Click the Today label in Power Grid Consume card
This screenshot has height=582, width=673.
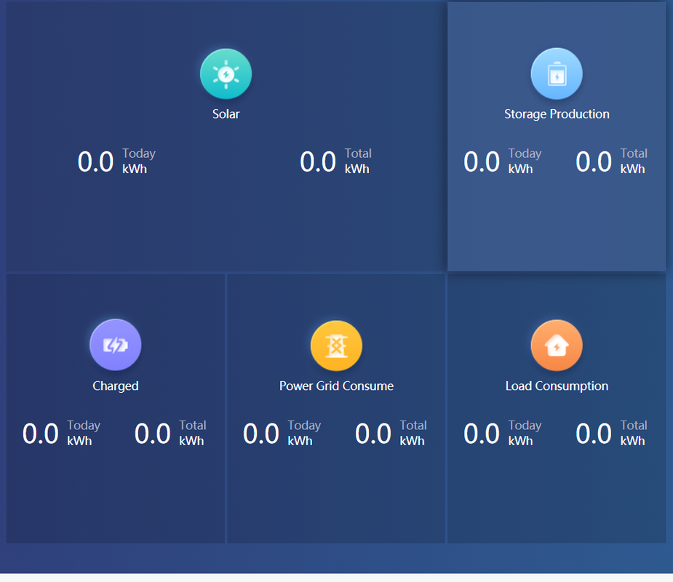(x=304, y=426)
